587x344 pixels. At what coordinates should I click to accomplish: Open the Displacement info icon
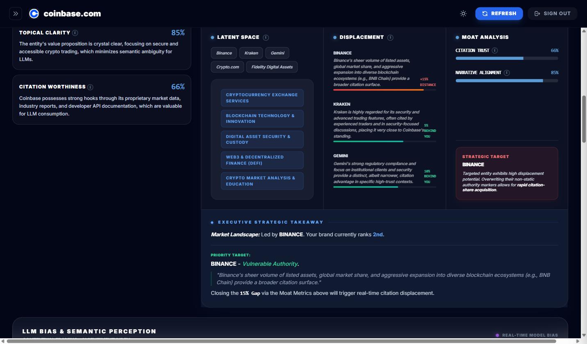pos(390,37)
